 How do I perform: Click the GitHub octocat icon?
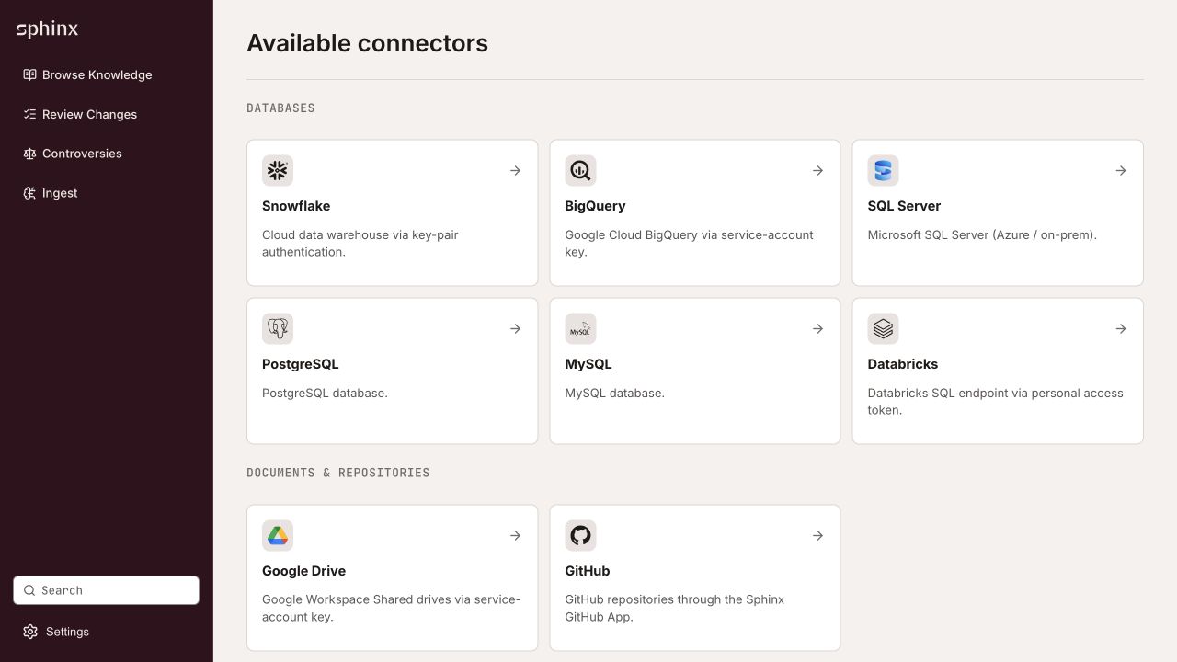pos(580,535)
